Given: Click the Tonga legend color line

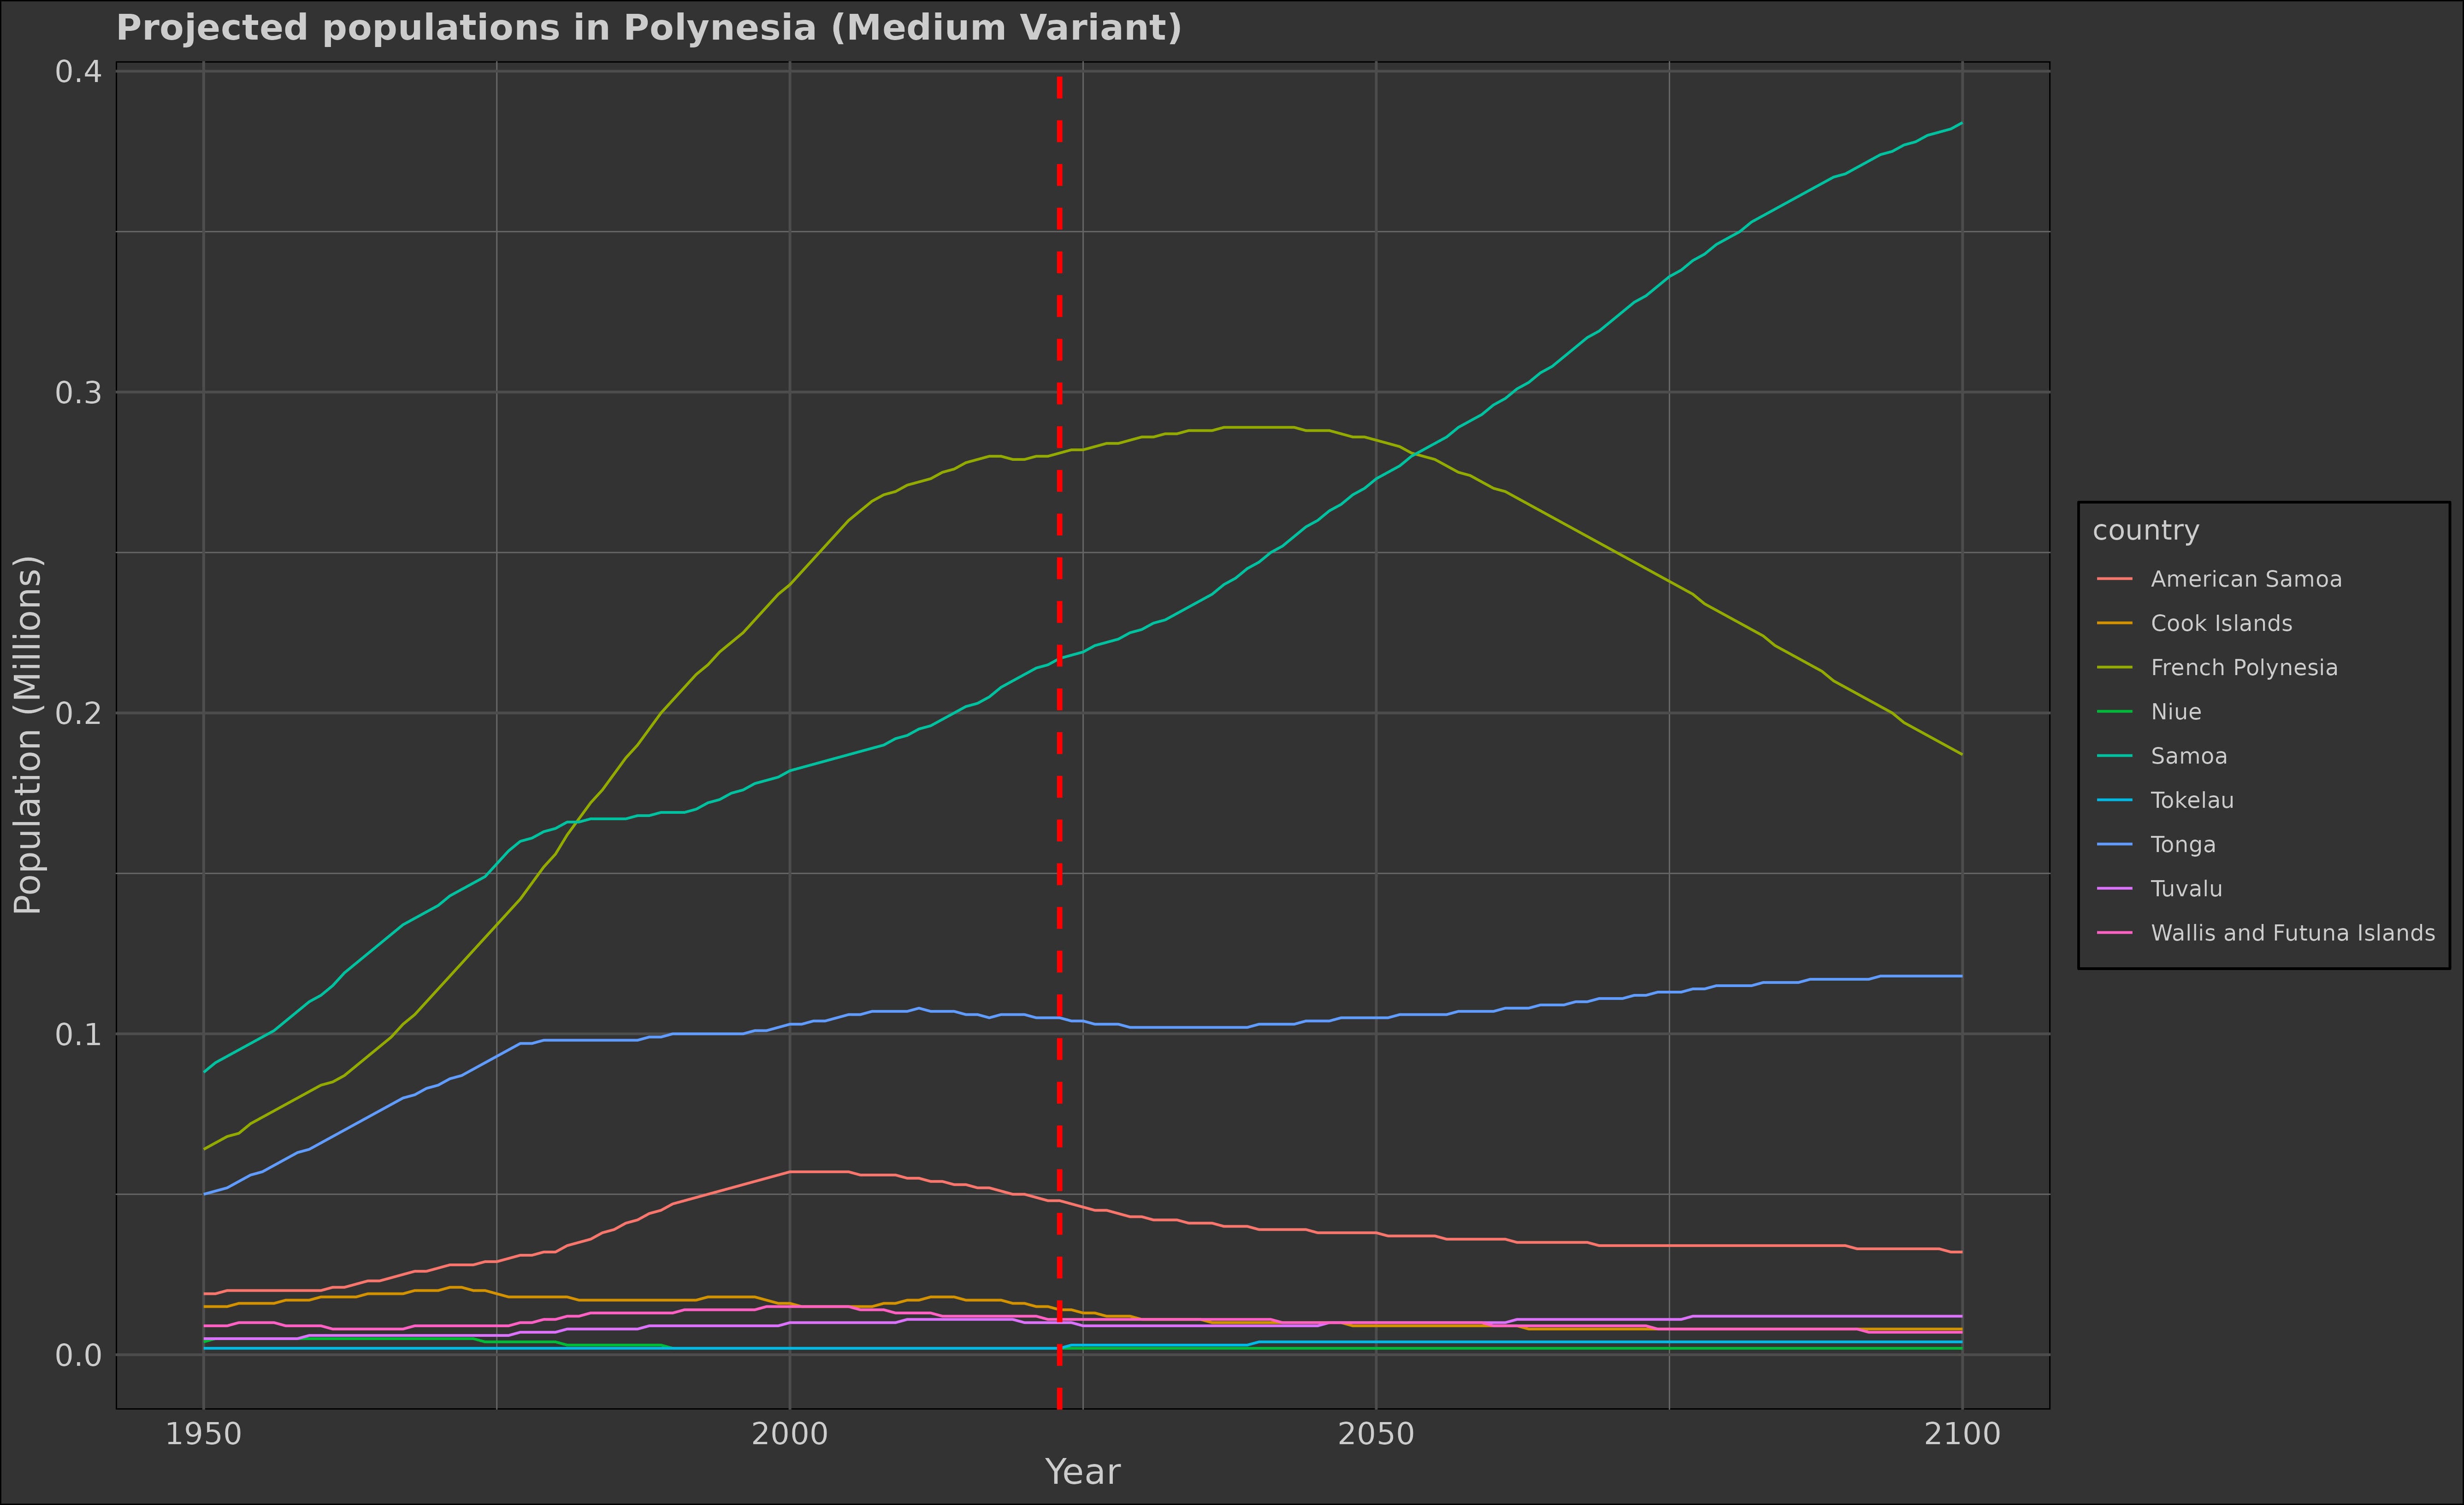Looking at the screenshot, I should pos(2115,845).
